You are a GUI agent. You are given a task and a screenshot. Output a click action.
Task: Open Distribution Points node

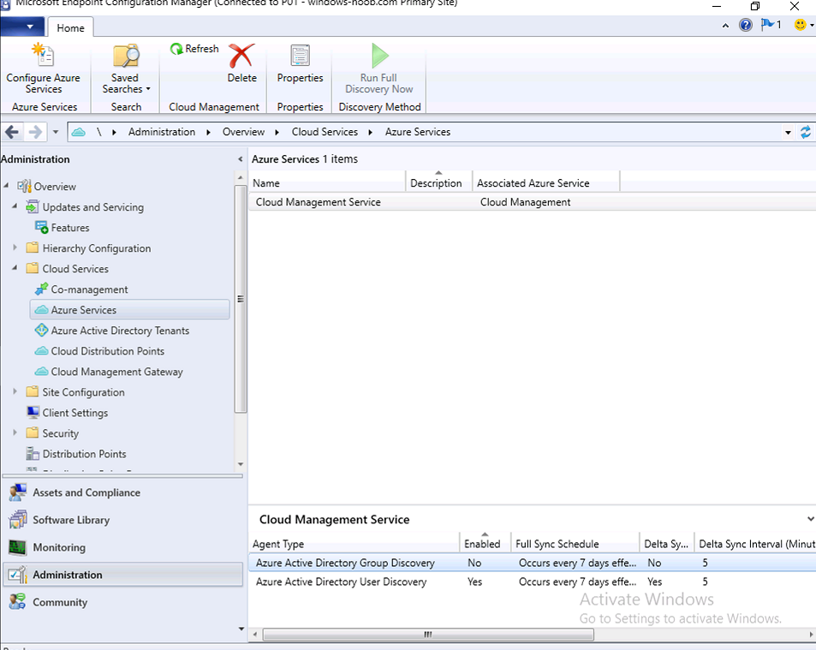click(x=84, y=454)
